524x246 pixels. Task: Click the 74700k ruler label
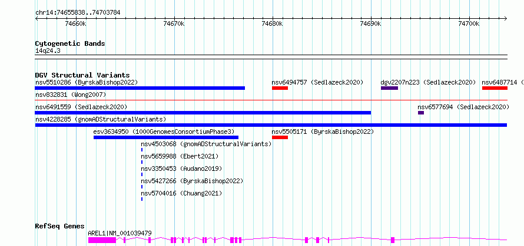point(469,23)
